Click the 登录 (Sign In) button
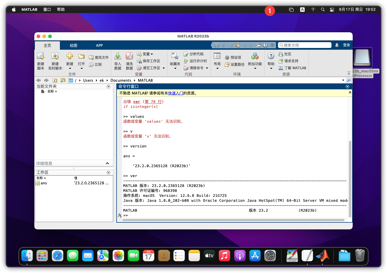The height and width of the screenshot is (273, 387). [x=347, y=45]
